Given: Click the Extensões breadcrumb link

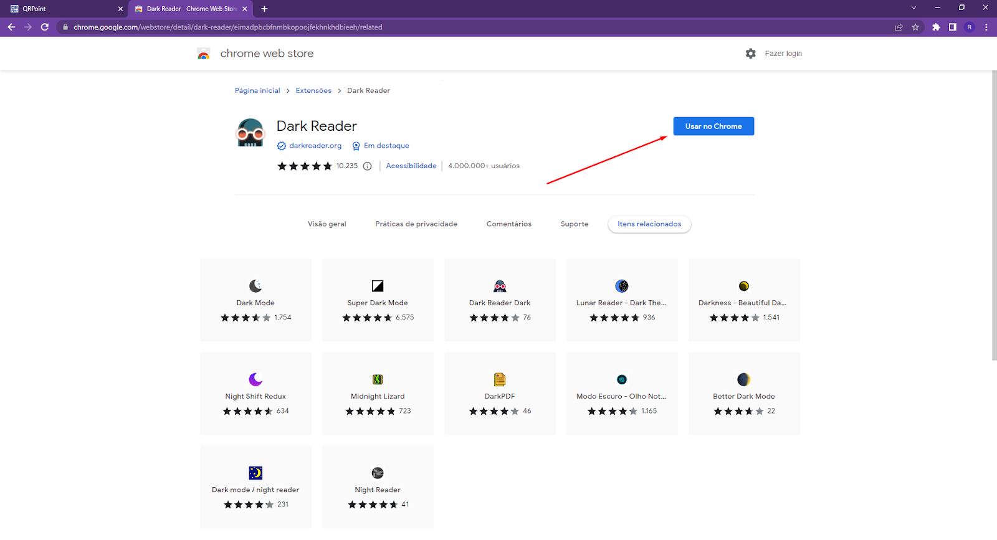Looking at the screenshot, I should coord(313,91).
